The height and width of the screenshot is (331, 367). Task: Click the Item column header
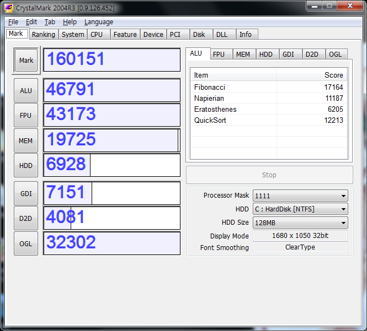click(x=233, y=75)
